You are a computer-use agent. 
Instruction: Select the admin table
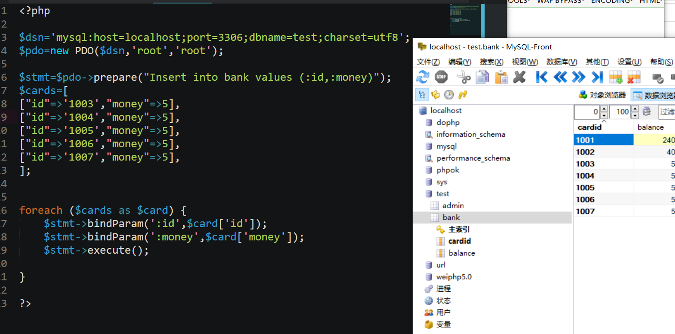453,205
